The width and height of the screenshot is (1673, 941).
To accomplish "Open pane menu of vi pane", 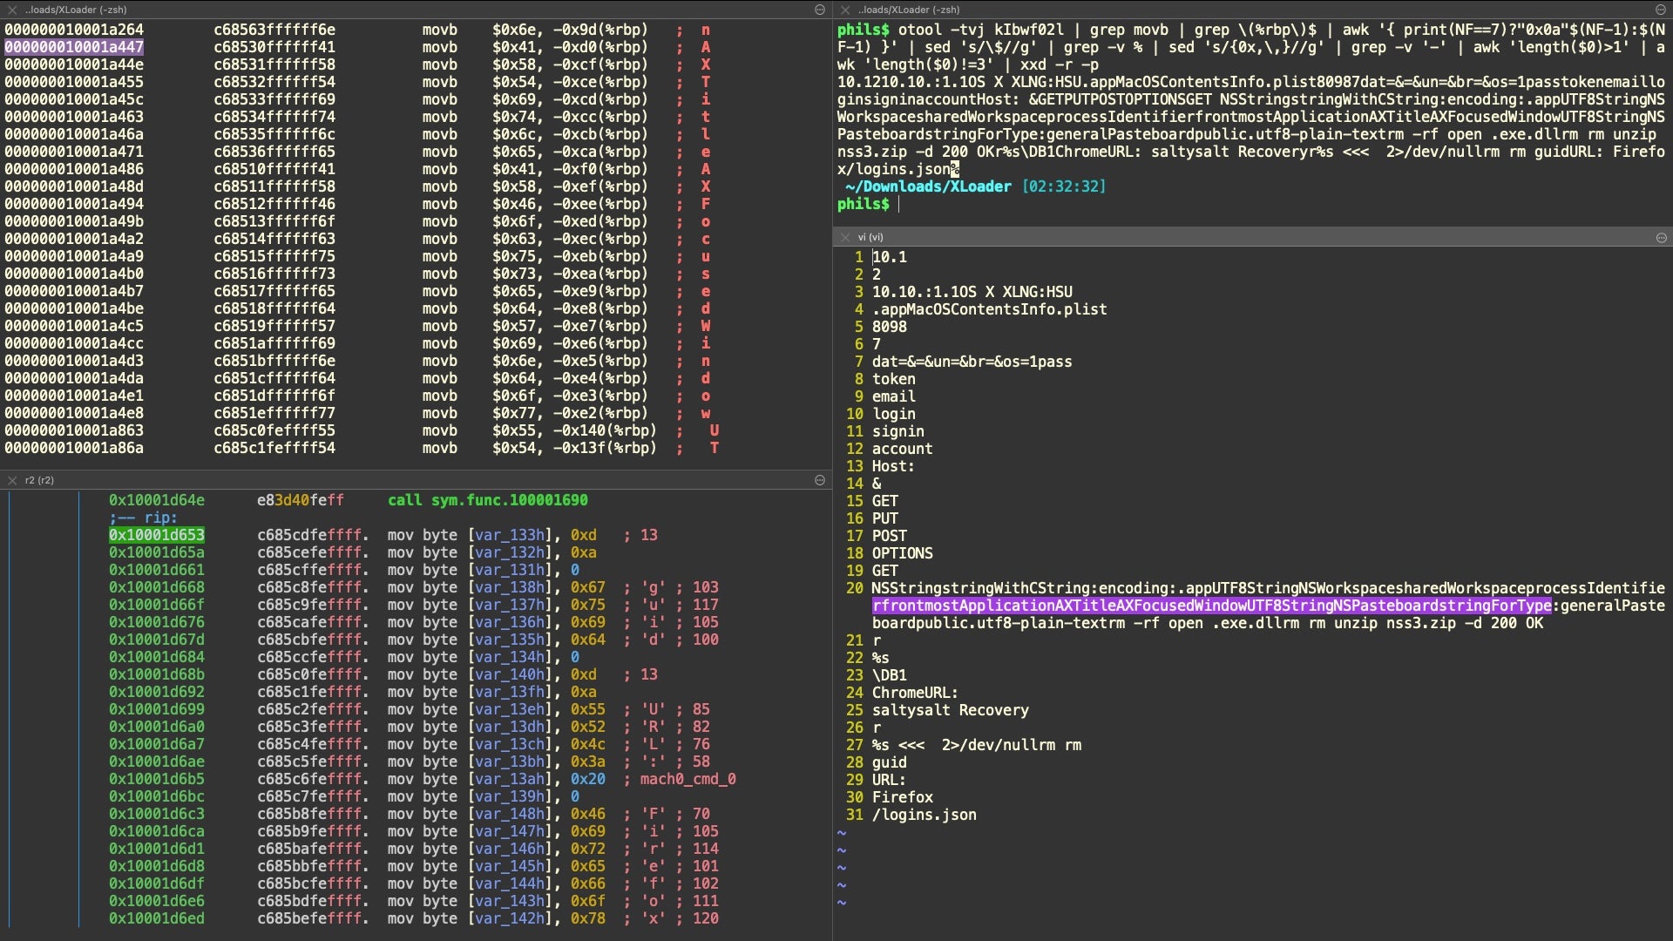I will point(1661,237).
